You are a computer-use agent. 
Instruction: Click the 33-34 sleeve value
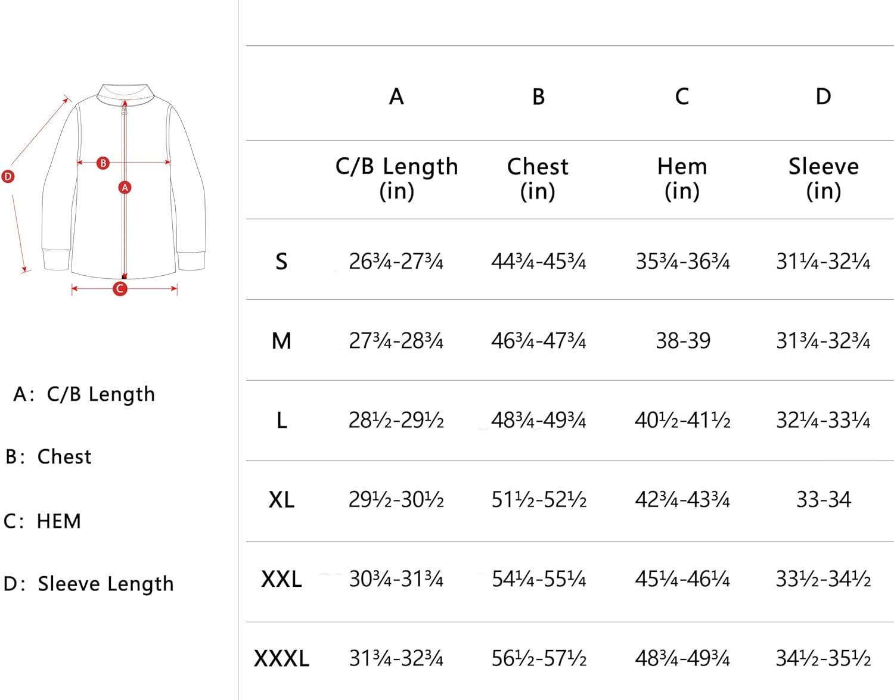point(824,499)
